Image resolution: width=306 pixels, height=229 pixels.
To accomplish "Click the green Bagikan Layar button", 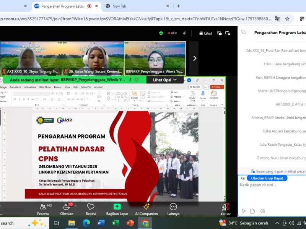I will (x=117, y=209).
